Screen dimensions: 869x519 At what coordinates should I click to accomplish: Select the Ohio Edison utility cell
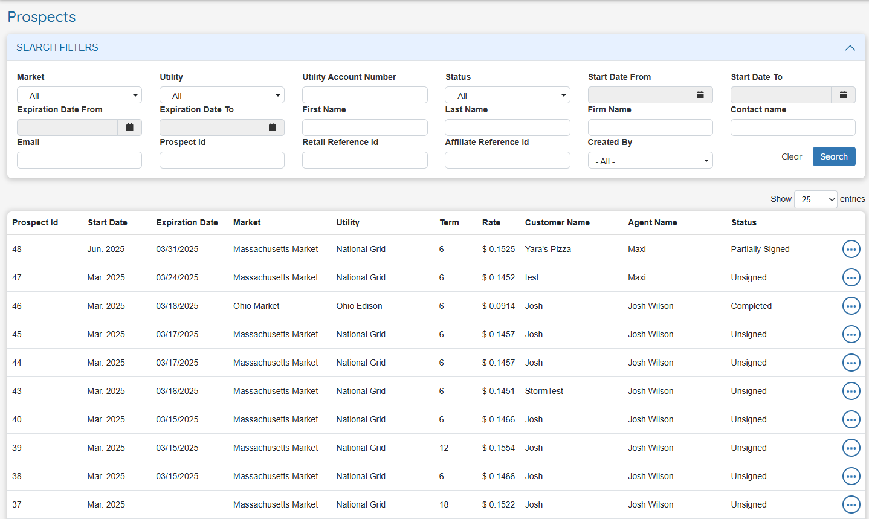tap(360, 306)
